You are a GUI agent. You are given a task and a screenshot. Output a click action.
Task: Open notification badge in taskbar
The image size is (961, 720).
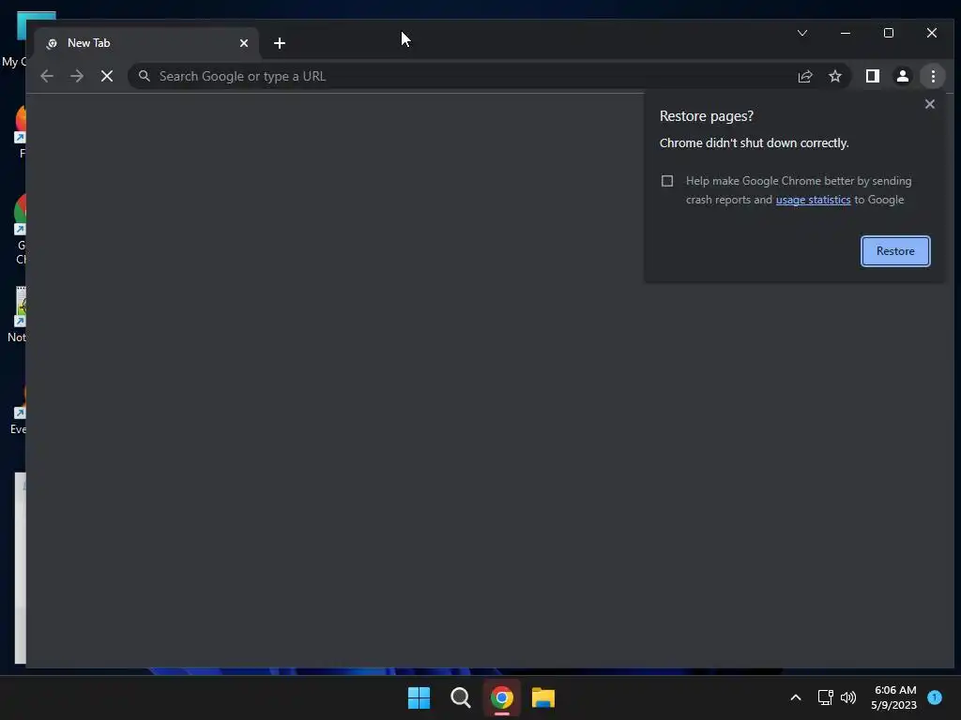point(935,697)
